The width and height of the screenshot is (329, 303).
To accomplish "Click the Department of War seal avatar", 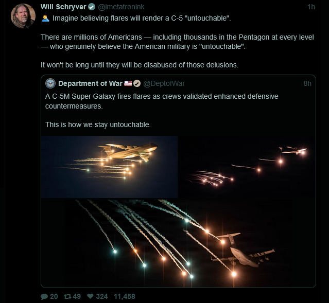I will (x=50, y=83).
